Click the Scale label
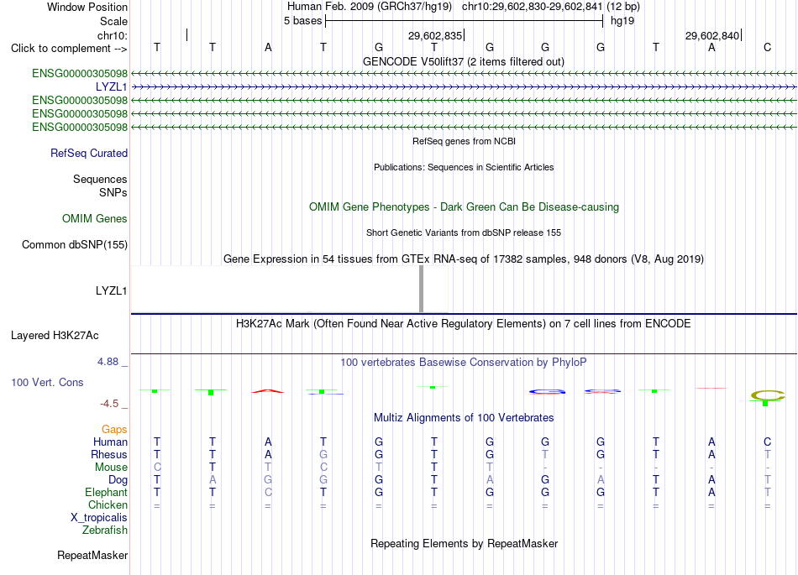The width and height of the screenshot is (798, 575). pos(113,21)
